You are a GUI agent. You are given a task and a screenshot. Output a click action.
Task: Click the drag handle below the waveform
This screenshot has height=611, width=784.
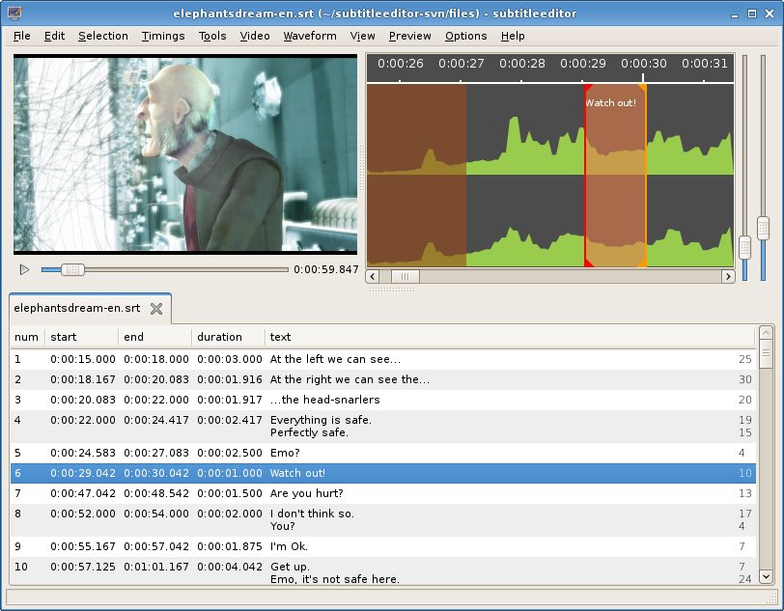click(x=392, y=289)
